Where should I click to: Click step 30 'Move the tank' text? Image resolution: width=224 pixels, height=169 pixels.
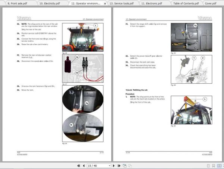27,90
